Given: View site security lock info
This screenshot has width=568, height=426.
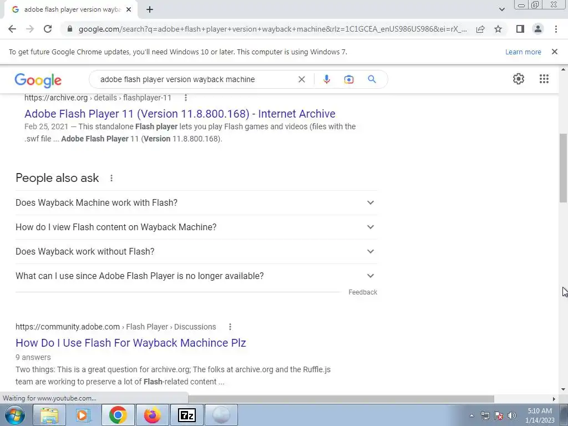Looking at the screenshot, I should point(70,29).
